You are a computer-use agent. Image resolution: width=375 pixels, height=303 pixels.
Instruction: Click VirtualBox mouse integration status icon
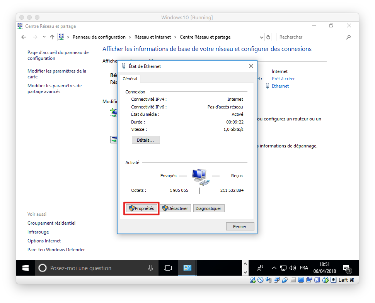click(325, 280)
